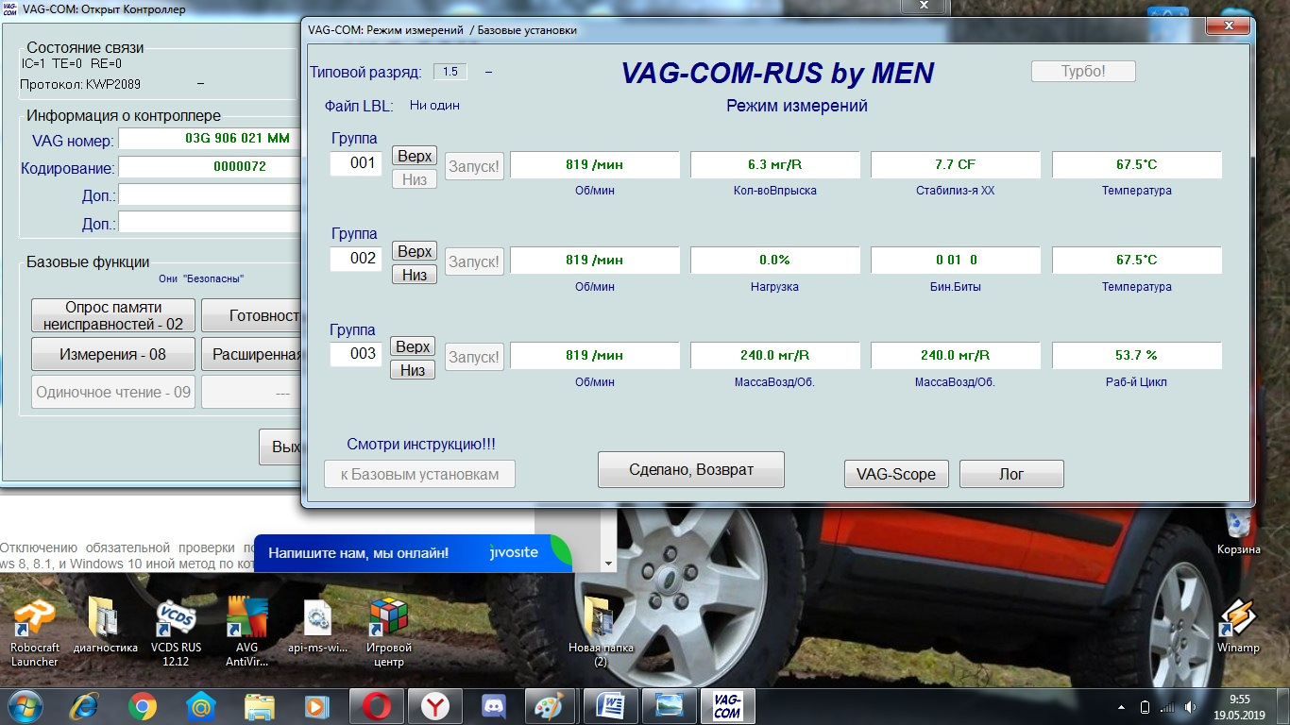Click the Готовность button in controller window
The width and height of the screenshot is (1290, 725).
251,315
